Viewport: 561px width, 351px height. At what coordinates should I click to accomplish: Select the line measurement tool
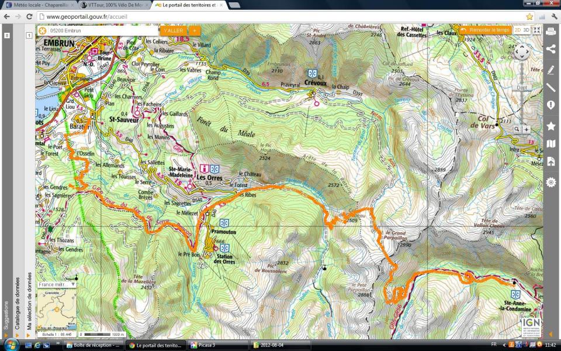coord(551,87)
